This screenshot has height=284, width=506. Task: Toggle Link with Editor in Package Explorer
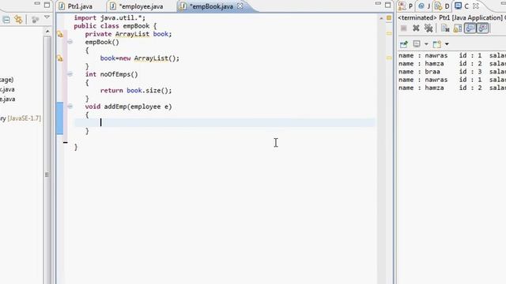(18, 20)
